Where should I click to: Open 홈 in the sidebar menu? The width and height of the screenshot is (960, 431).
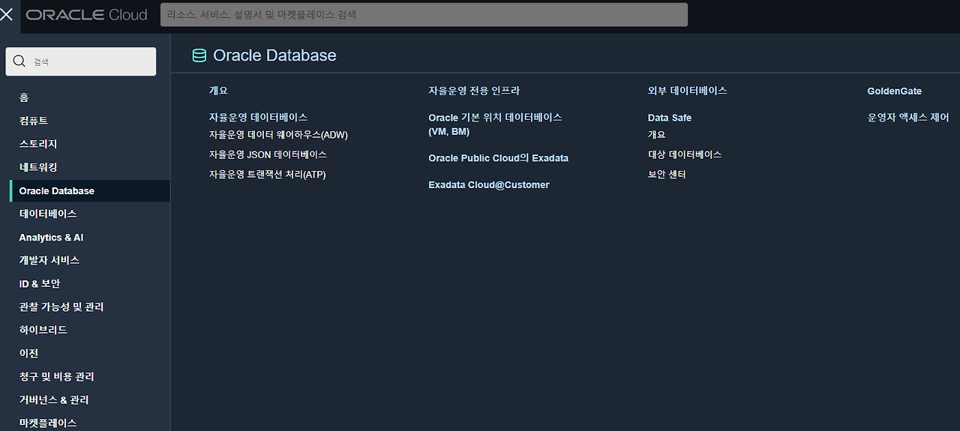coord(24,97)
